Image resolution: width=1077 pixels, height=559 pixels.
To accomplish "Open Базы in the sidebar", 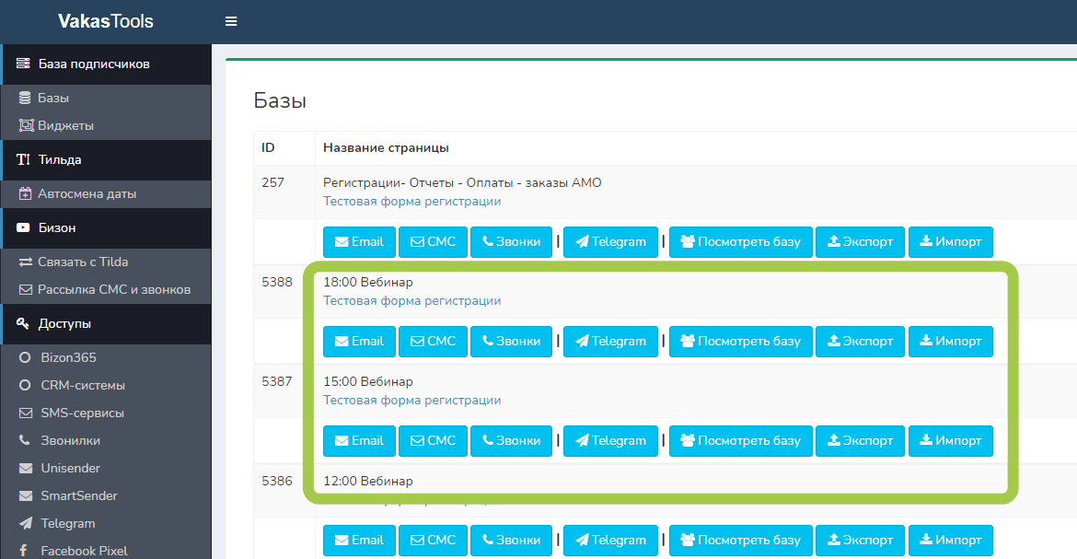I will [53, 98].
